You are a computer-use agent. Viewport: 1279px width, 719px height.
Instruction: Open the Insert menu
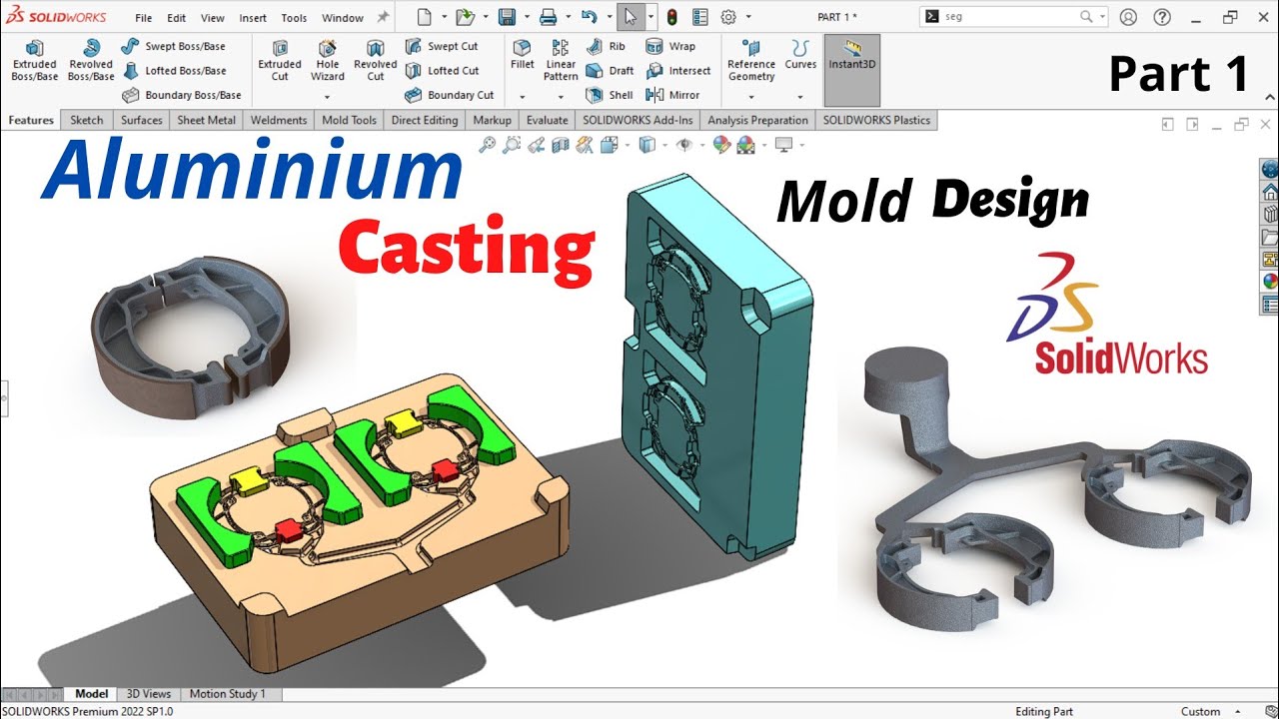tap(253, 18)
